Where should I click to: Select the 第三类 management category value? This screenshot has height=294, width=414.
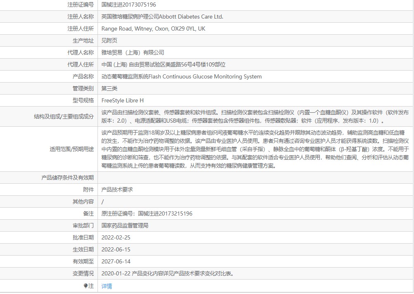tap(109, 88)
